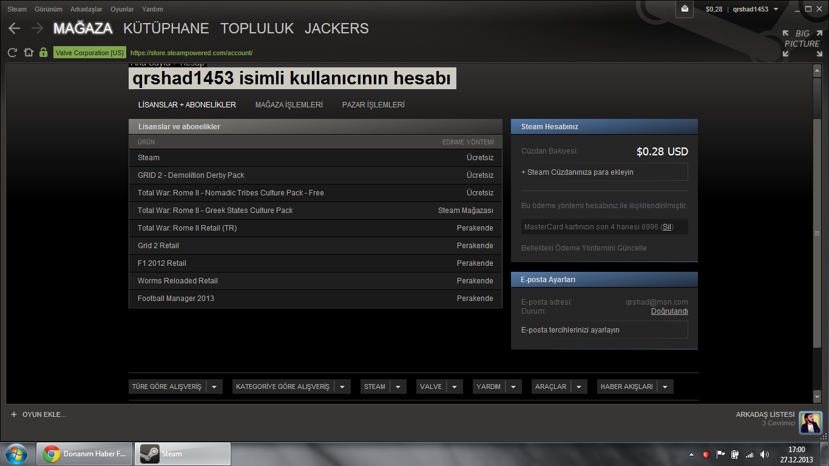The image size is (829, 466).
Task: Expand the ARAÇLAR dropdown arrow
Action: pos(579,387)
